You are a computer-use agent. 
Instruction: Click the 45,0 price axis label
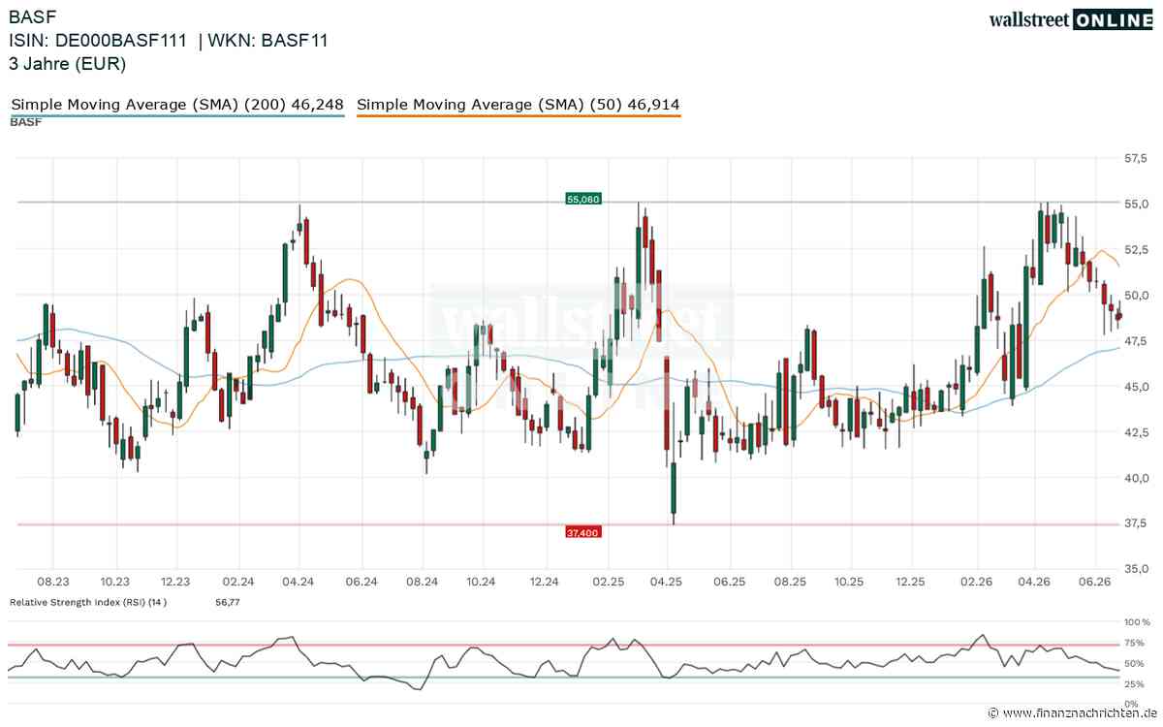coord(1136,386)
